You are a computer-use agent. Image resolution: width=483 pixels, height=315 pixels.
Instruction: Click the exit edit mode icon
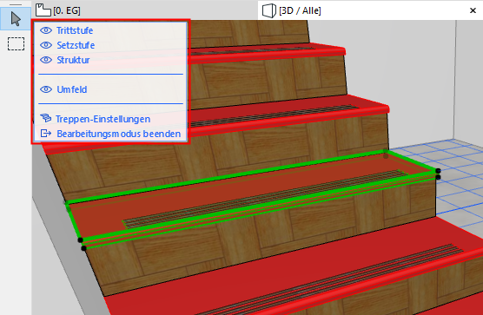coord(46,134)
